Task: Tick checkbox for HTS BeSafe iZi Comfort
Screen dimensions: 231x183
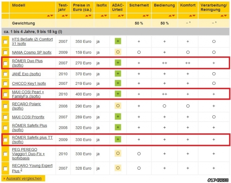Action: (x=5, y=42)
